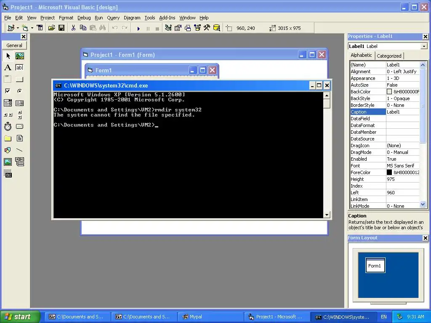The height and width of the screenshot is (323, 431).
Task: Save the project with the floppy icon
Action: coord(61,28)
